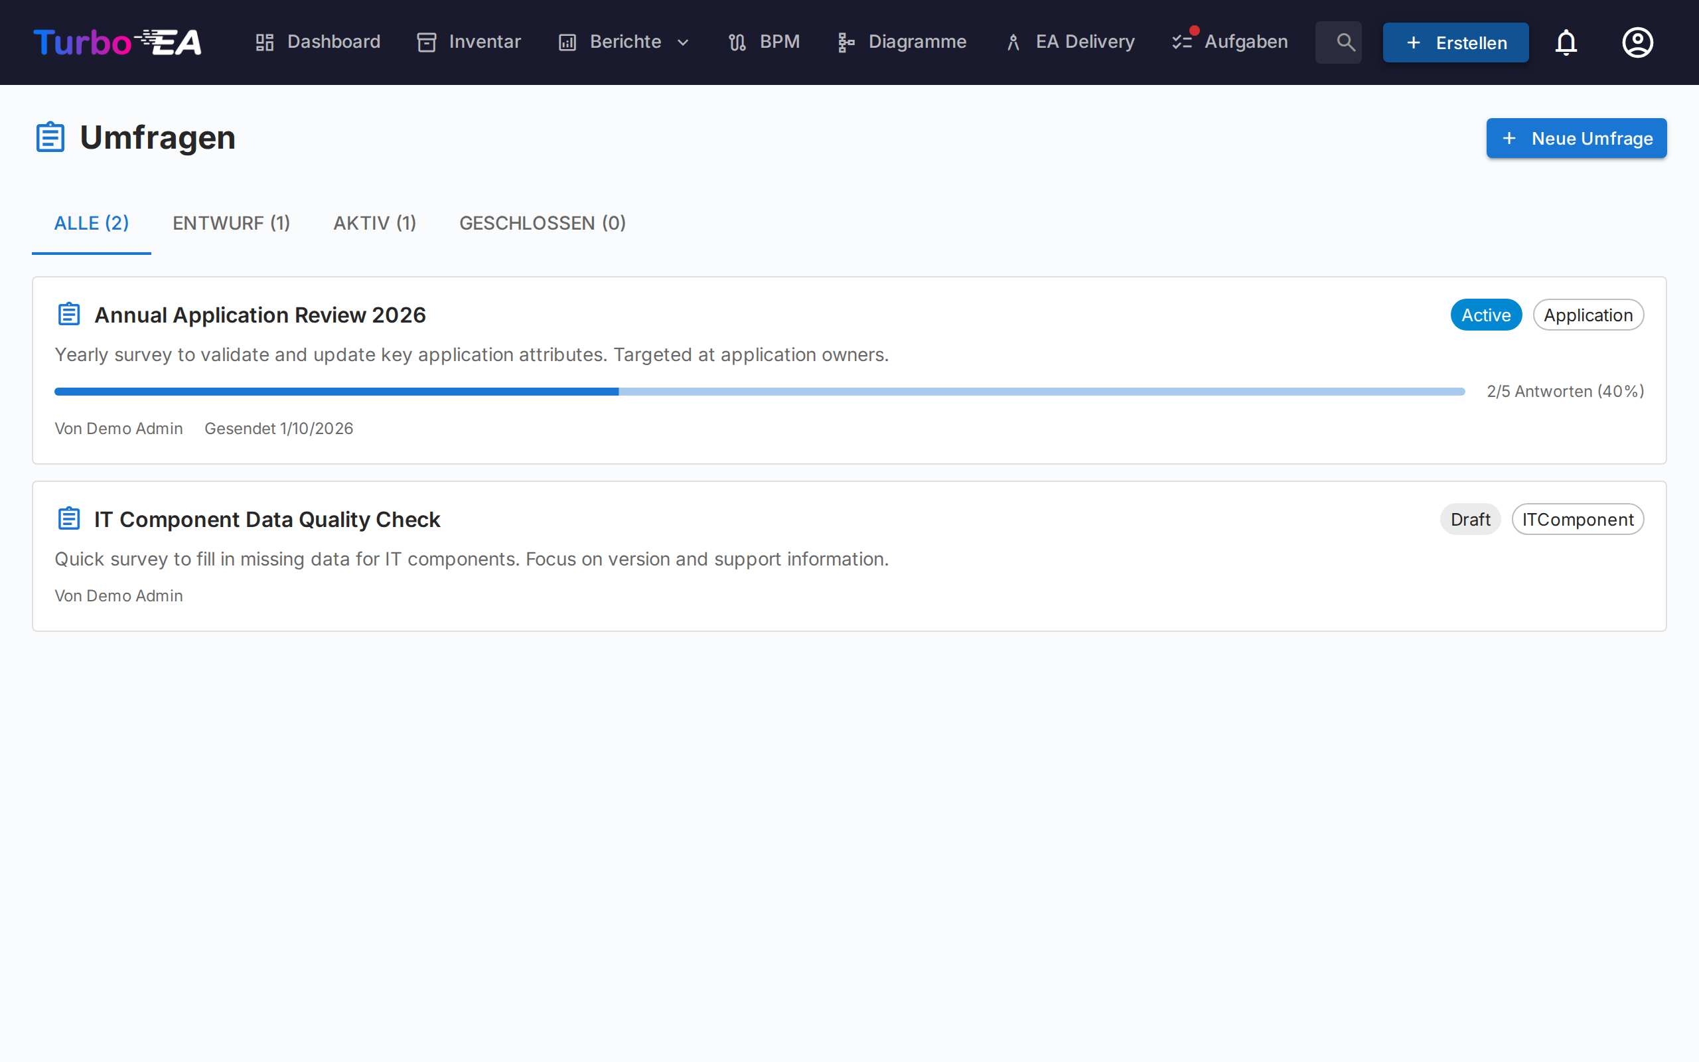This screenshot has width=1699, height=1062.
Task: Open IT Component Data Quality Check survey
Action: click(267, 519)
